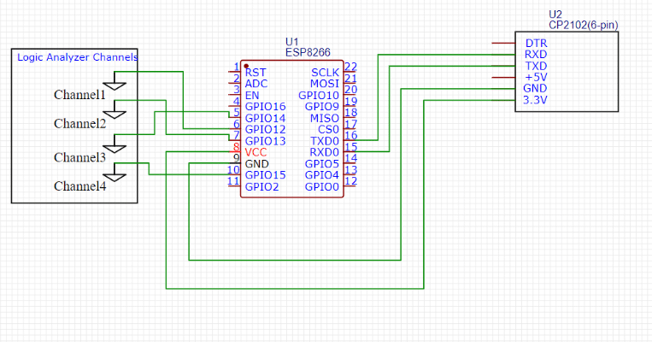Click the RXD0 pin label on ESP8266
Image resolution: width=652 pixels, height=353 pixels.
[x=323, y=152]
